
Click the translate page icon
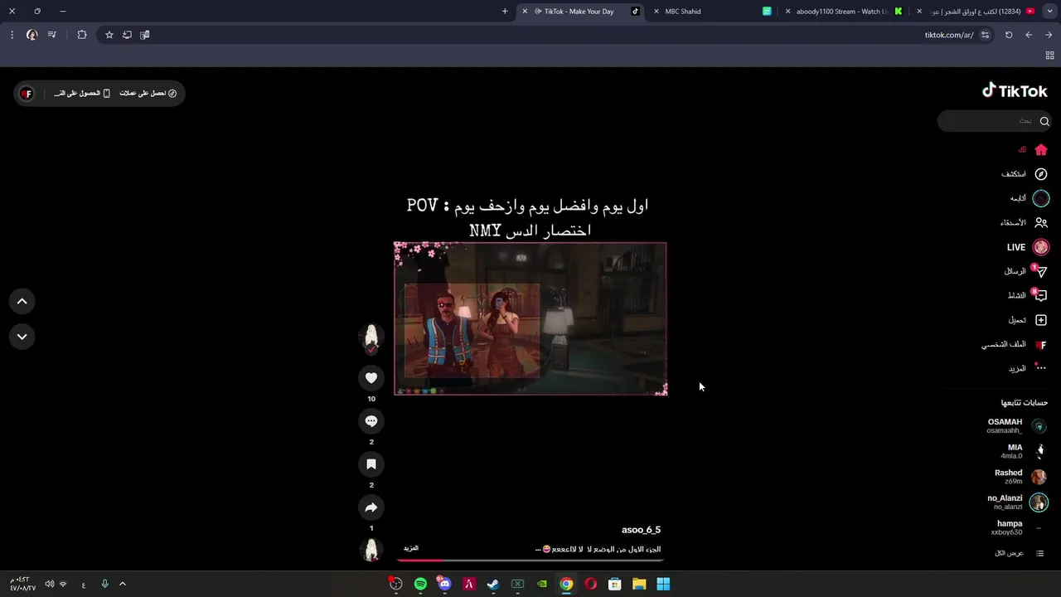[x=145, y=35]
